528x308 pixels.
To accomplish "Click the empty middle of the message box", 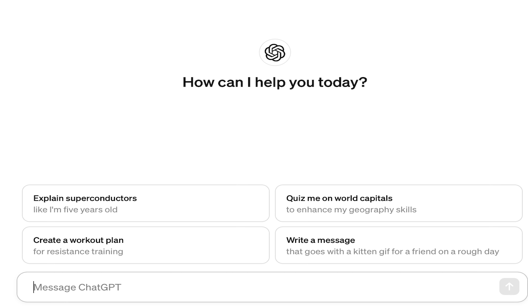I will pyautogui.click(x=286, y=287).
